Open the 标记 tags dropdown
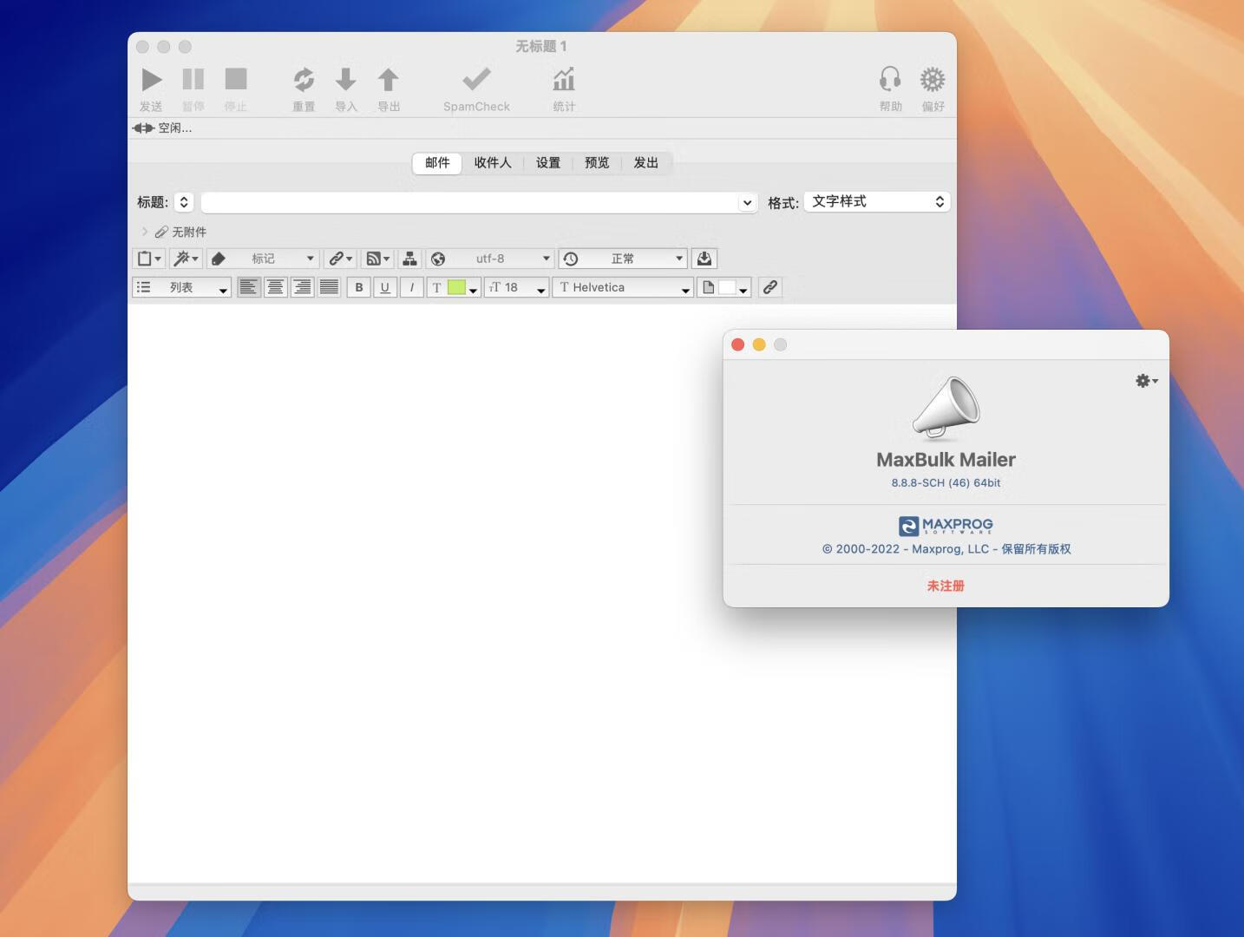 point(263,259)
